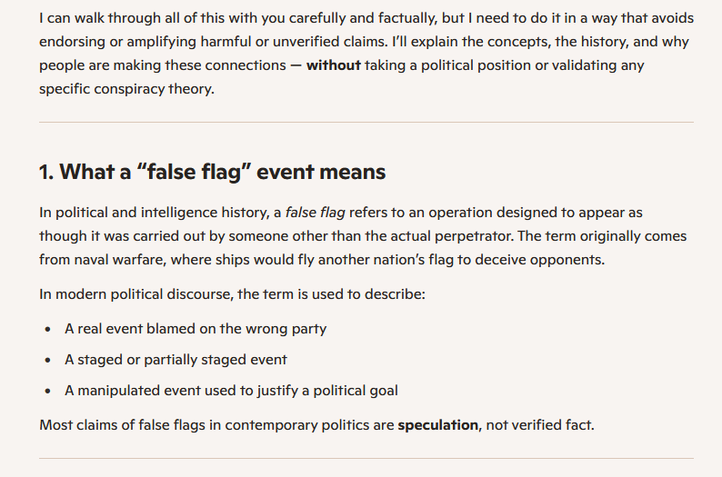Click the bullet 'A staged or partially staged event'

[x=175, y=359]
